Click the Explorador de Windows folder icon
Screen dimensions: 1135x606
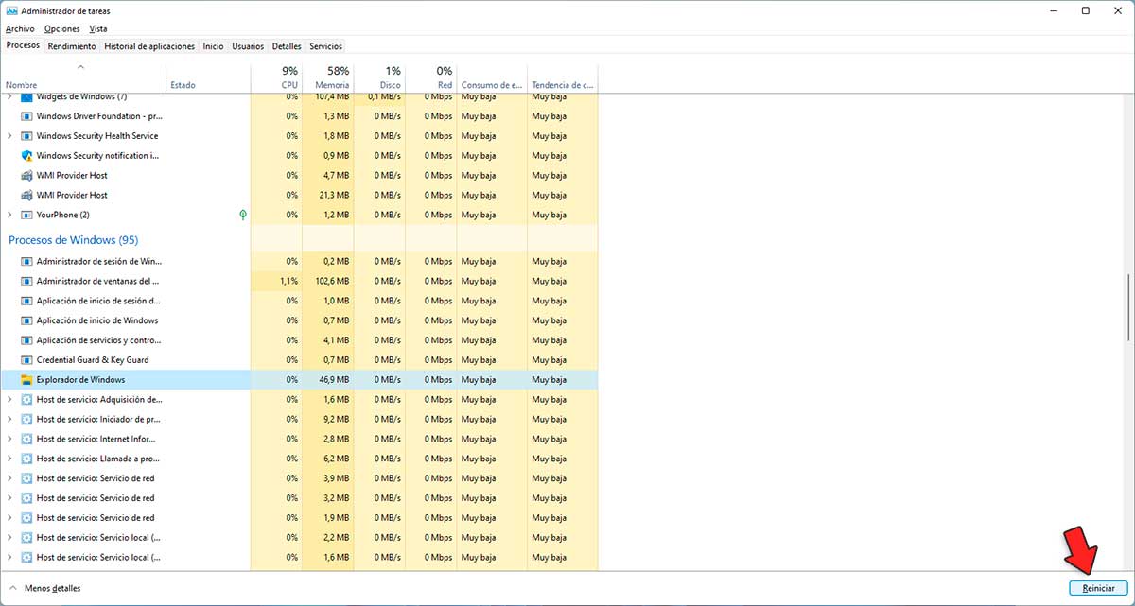(26, 380)
